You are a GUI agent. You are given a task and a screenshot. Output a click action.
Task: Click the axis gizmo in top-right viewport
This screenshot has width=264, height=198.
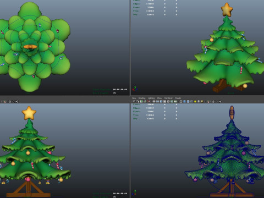pos(135,89)
